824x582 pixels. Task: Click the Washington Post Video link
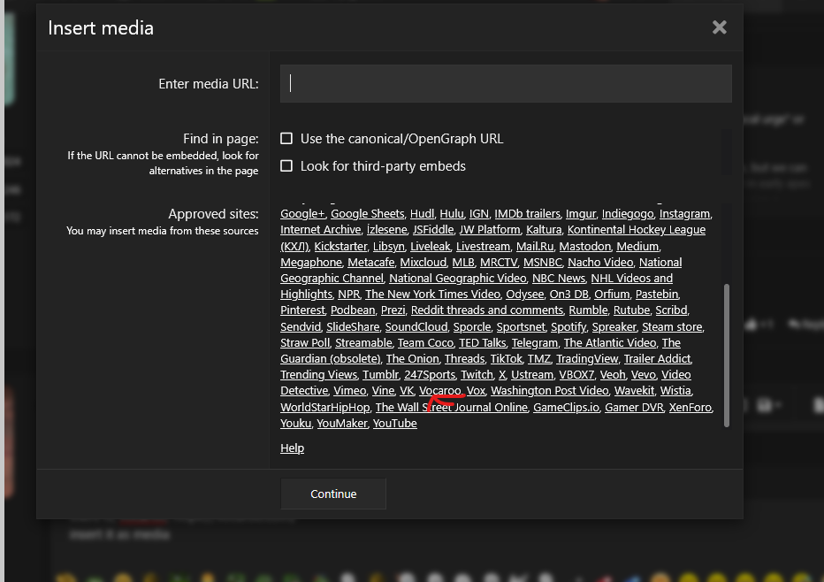550,391
